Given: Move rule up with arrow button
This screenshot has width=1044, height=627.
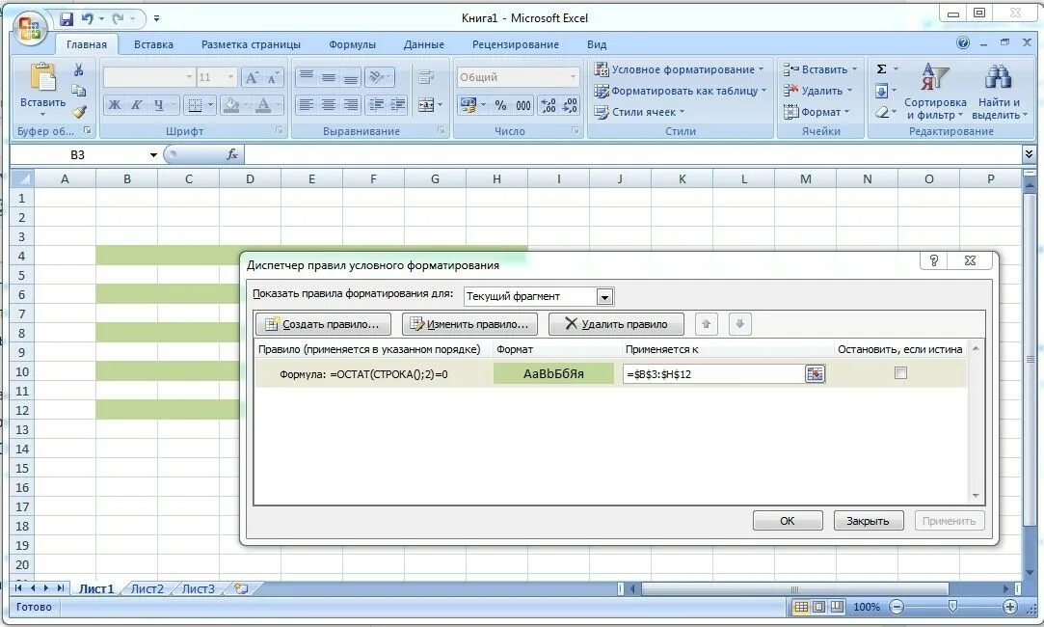Looking at the screenshot, I should tap(707, 324).
